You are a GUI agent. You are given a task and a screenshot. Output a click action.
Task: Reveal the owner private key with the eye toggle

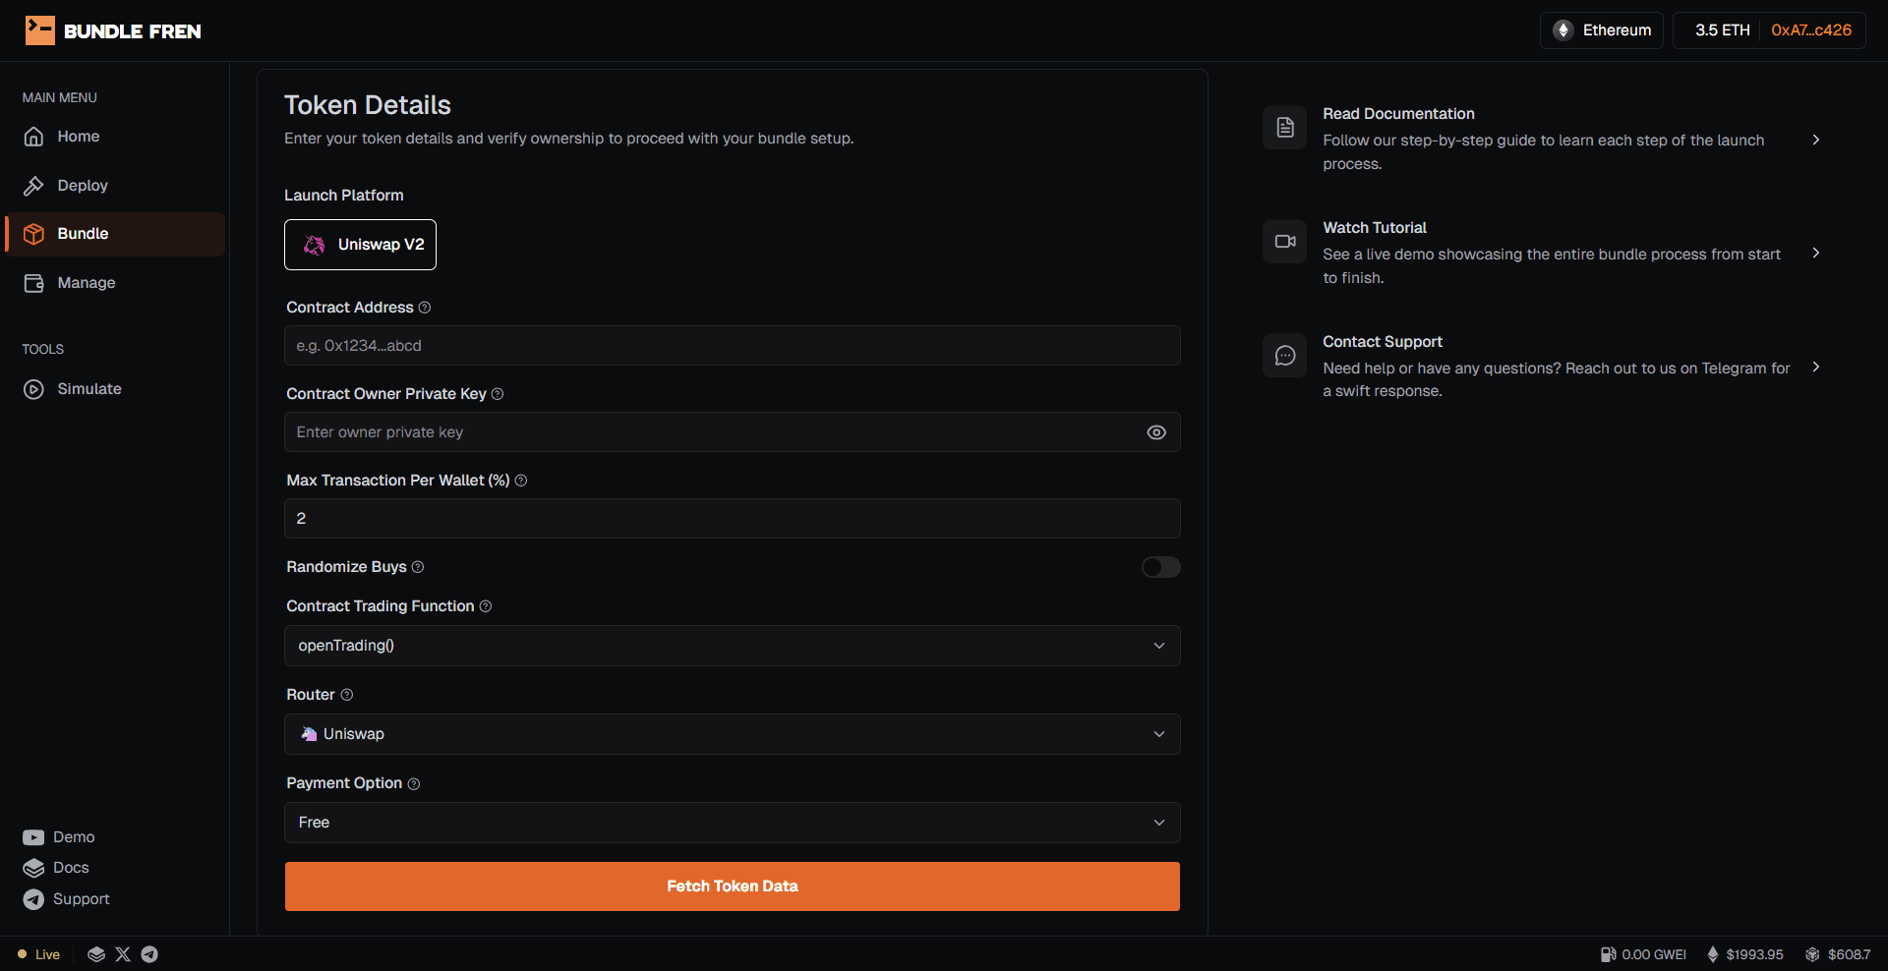(1156, 432)
